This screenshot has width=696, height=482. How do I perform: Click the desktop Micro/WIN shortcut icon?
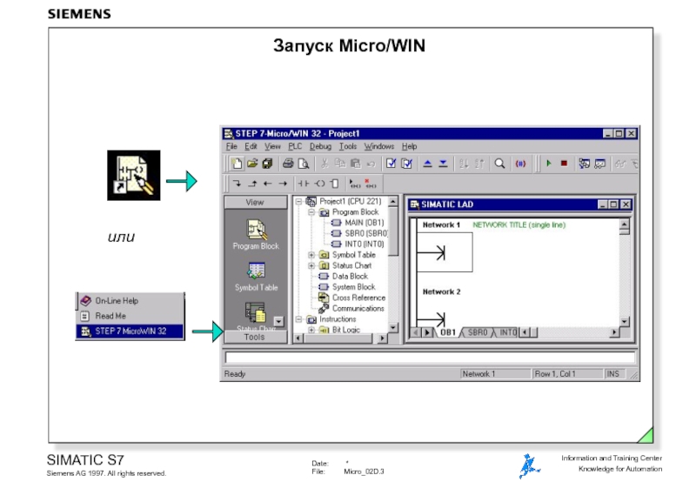(134, 176)
